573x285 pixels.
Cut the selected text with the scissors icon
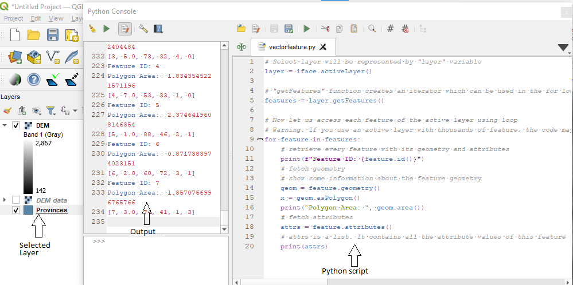[x=325, y=28]
